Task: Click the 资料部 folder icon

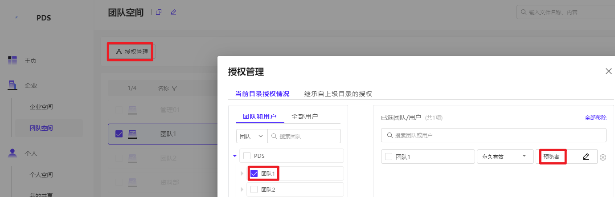Action: tap(132, 182)
